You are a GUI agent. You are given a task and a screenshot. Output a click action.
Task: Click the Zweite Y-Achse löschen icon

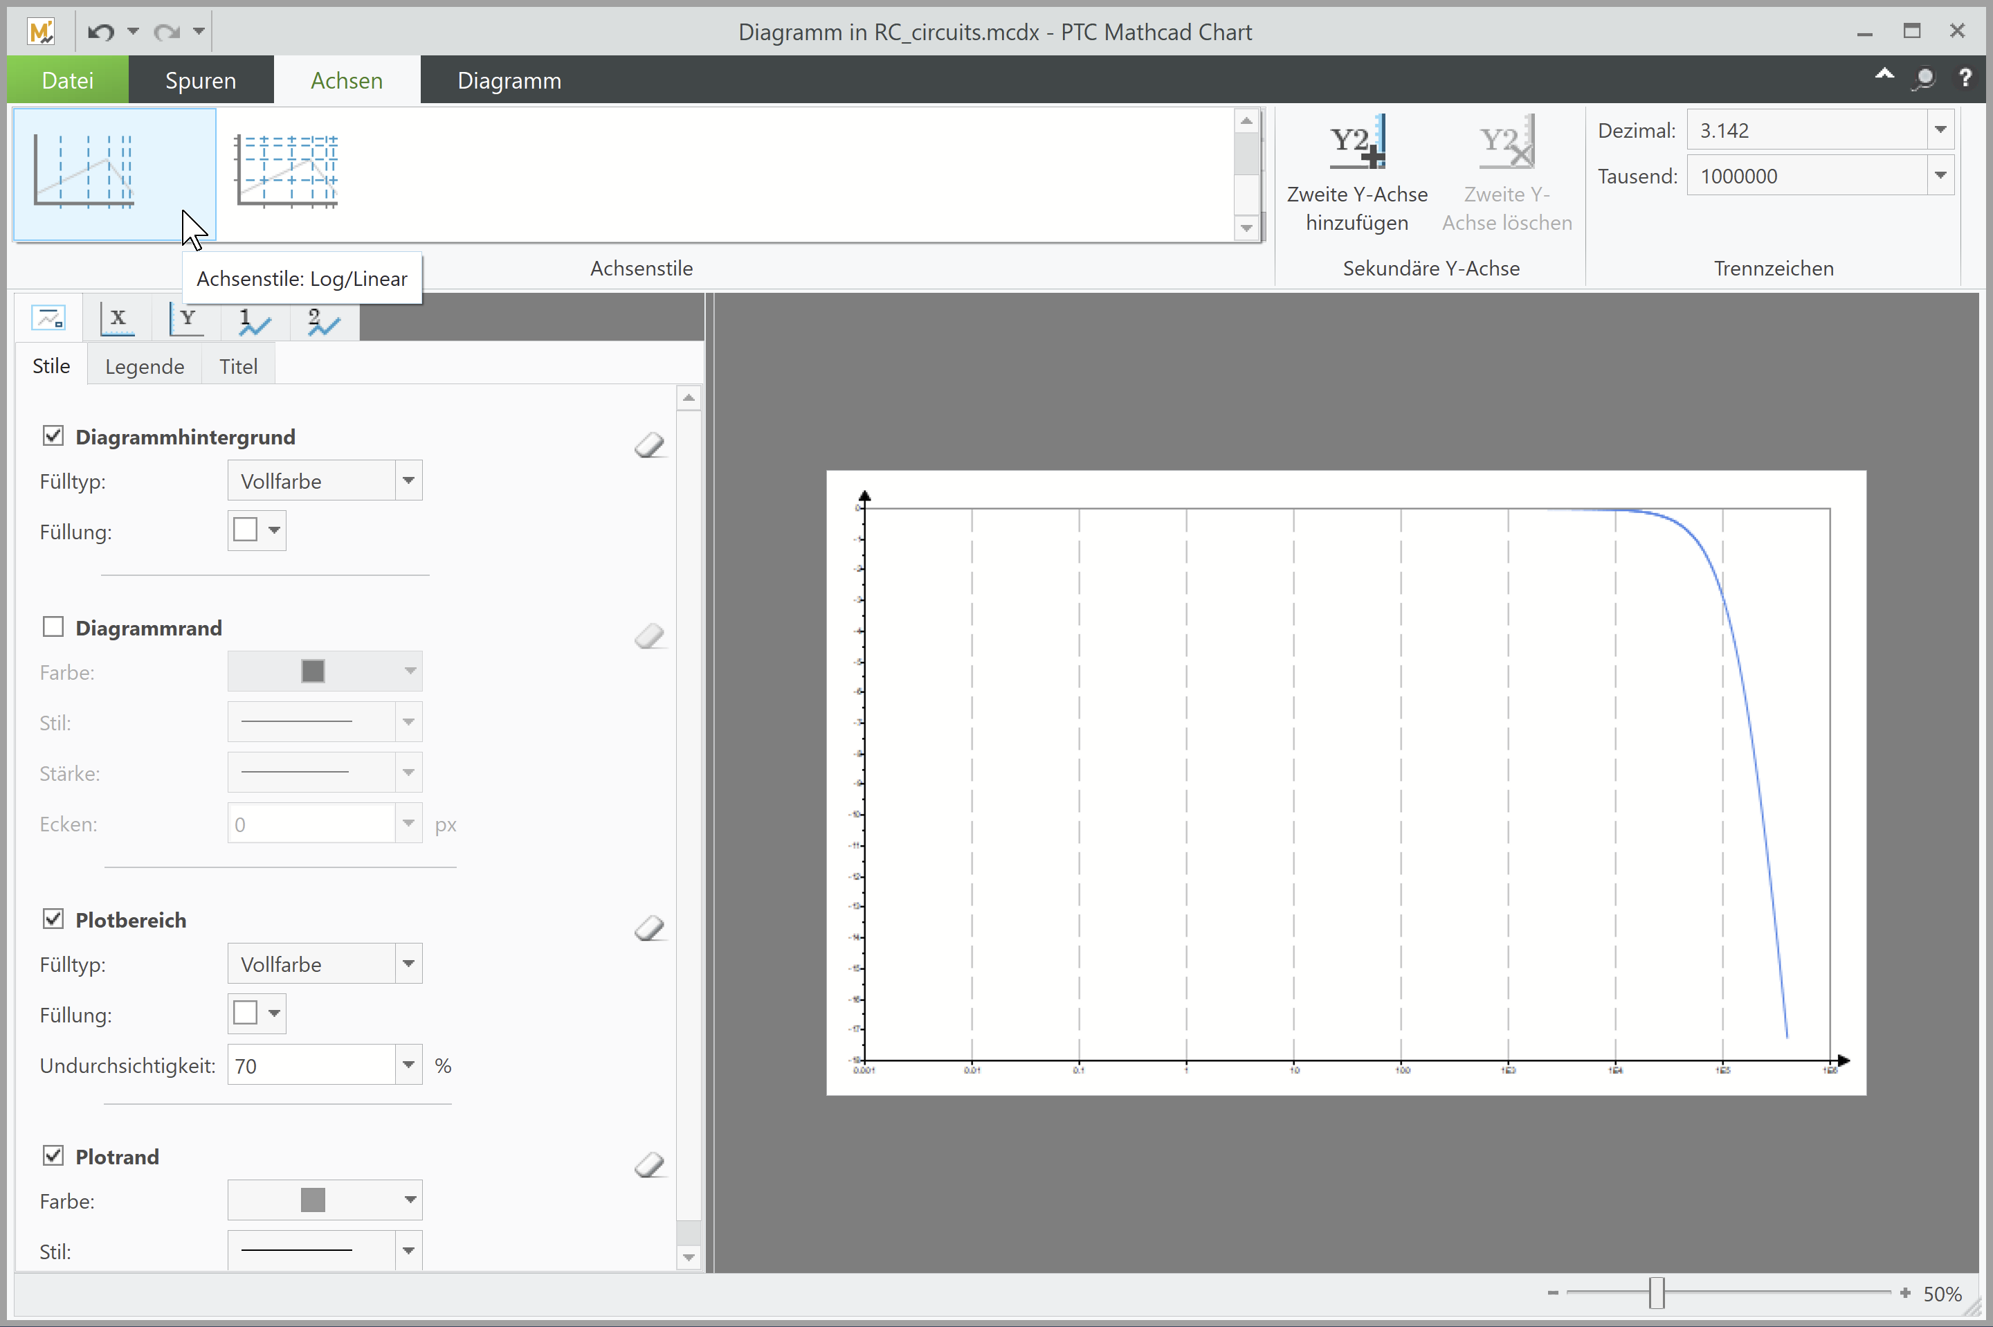(1507, 142)
